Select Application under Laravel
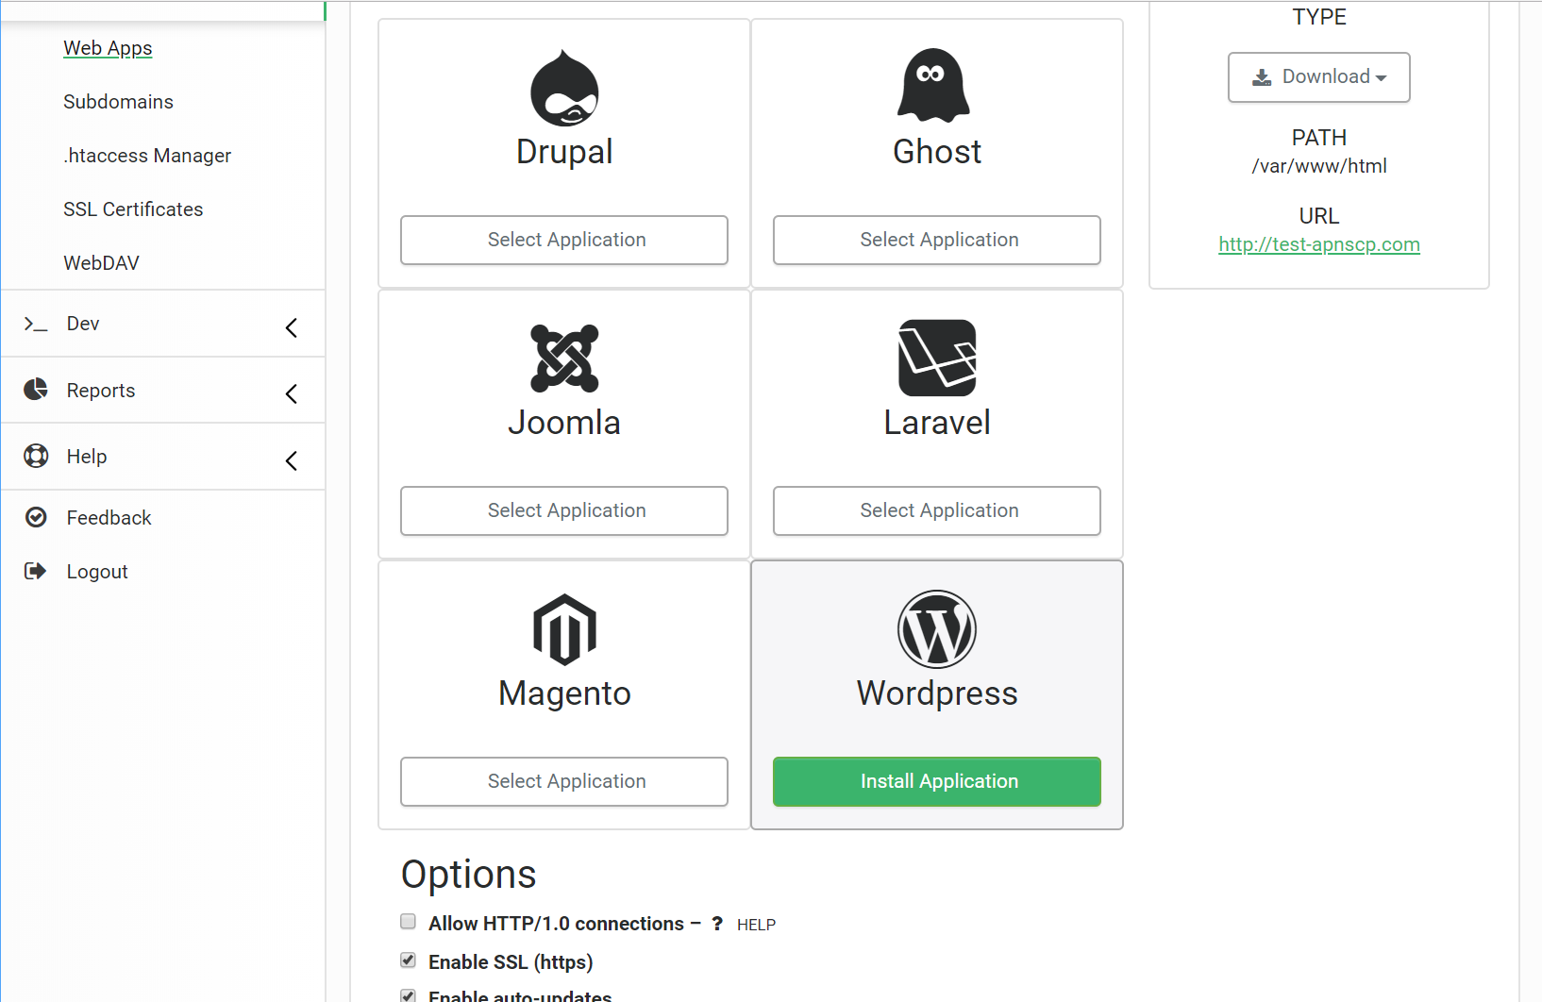This screenshot has width=1542, height=1002. 937,510
